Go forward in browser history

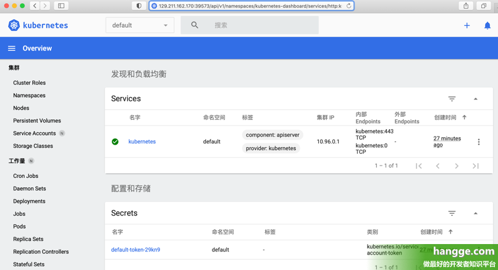pos(45,6)
